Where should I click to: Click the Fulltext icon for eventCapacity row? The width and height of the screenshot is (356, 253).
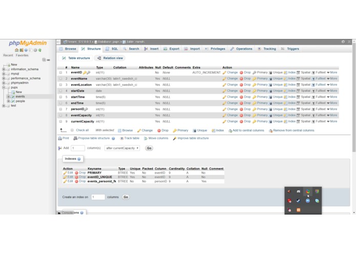(313, 116)
